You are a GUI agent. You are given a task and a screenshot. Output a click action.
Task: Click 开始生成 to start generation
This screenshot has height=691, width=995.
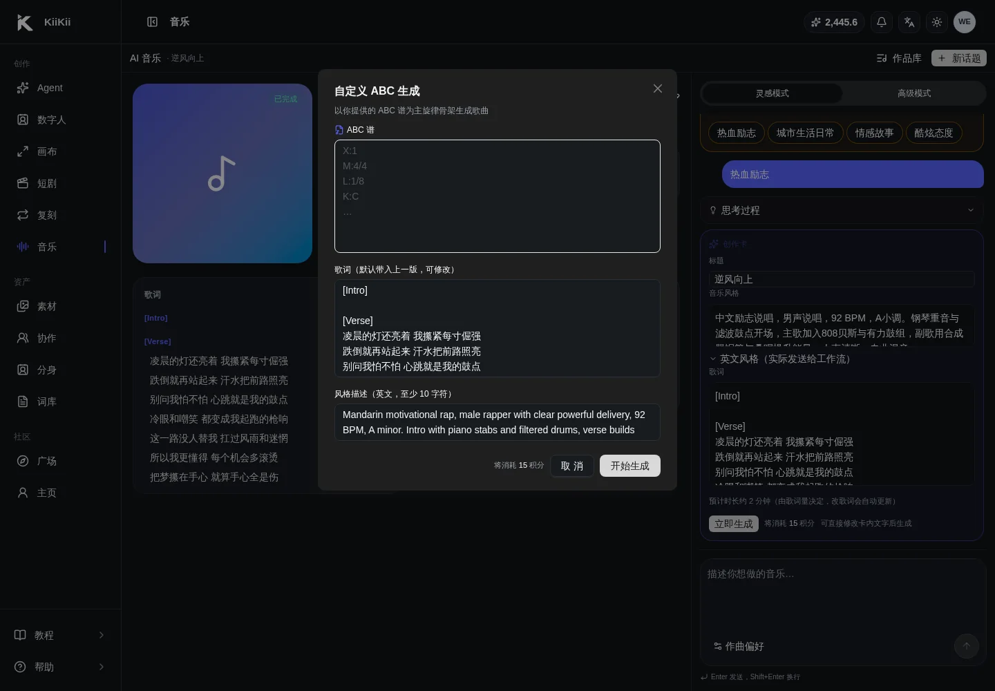tap(630, 466)
